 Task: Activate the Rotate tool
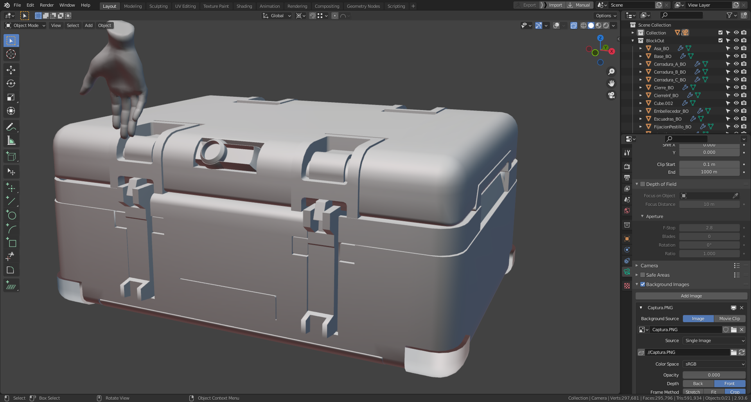11,84
